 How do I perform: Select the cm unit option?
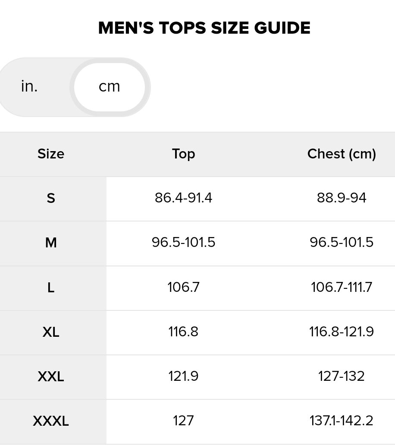109,86
